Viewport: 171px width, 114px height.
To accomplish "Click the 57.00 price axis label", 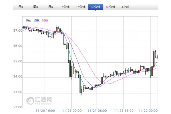I will [18, 31].
